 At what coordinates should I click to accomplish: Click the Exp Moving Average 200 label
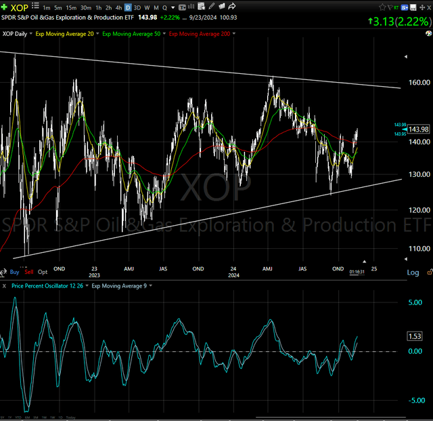point(200,34)
